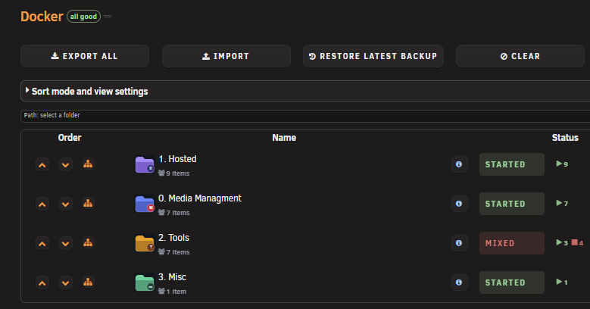
Task: Click the 9 Items label
Action: pyautogui.click(x=174, y=173)
